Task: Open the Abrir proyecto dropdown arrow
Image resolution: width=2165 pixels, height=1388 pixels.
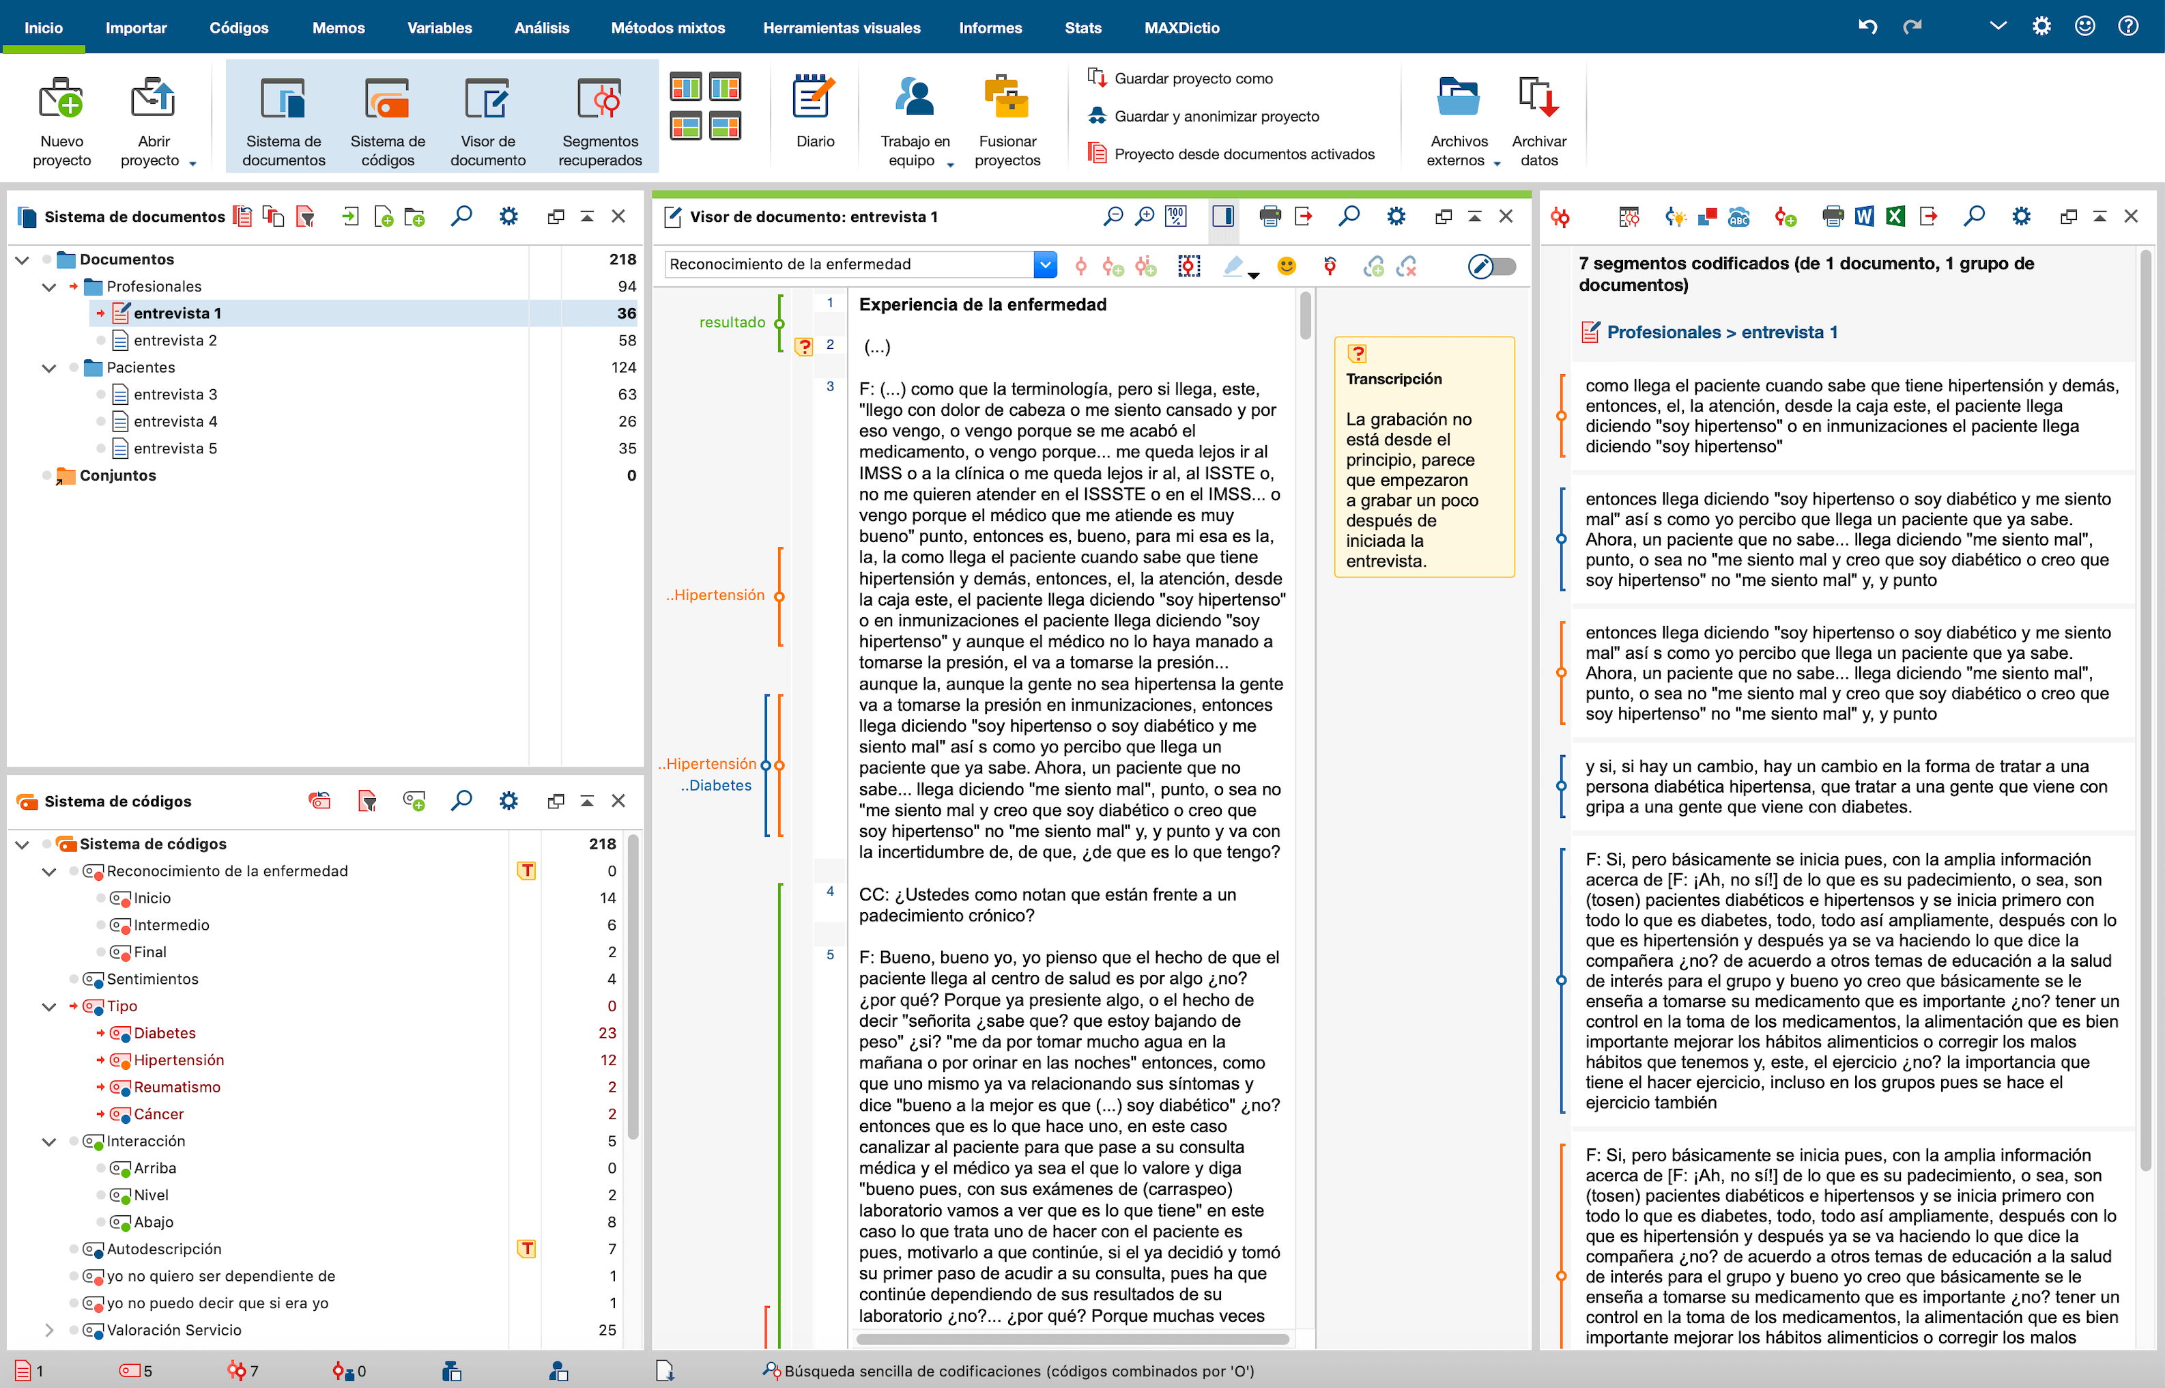Action: 192,163
